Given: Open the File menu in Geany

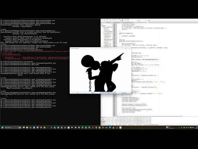Looking at the screenshot, I should click(x=102, y=19).
